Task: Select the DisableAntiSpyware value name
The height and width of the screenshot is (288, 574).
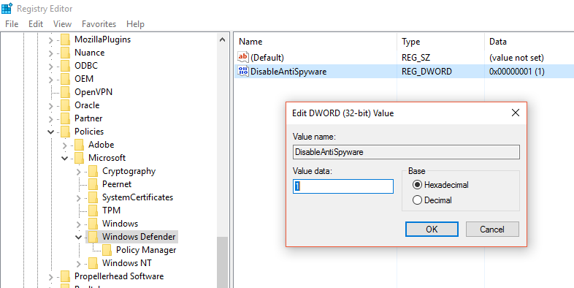Action: point(288,72)
